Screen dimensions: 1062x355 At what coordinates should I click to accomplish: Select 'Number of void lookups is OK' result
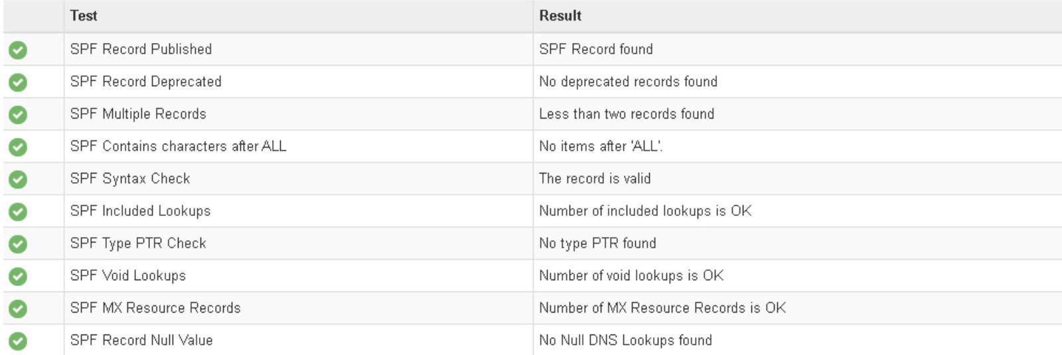click(631, 276)
